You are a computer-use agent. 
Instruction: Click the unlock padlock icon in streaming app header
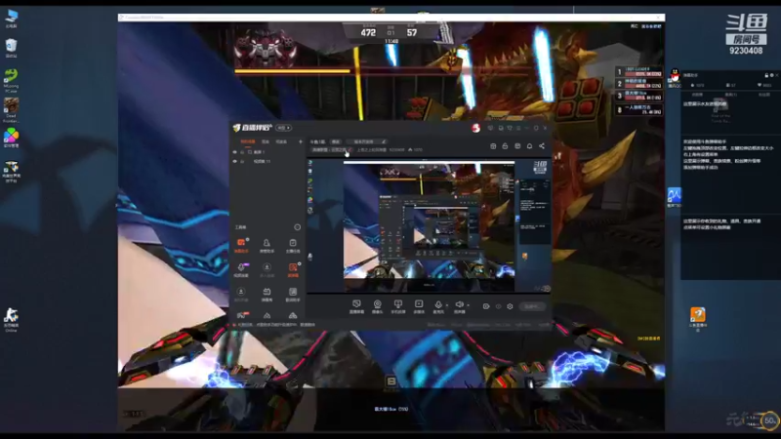[x=505, y=145]
